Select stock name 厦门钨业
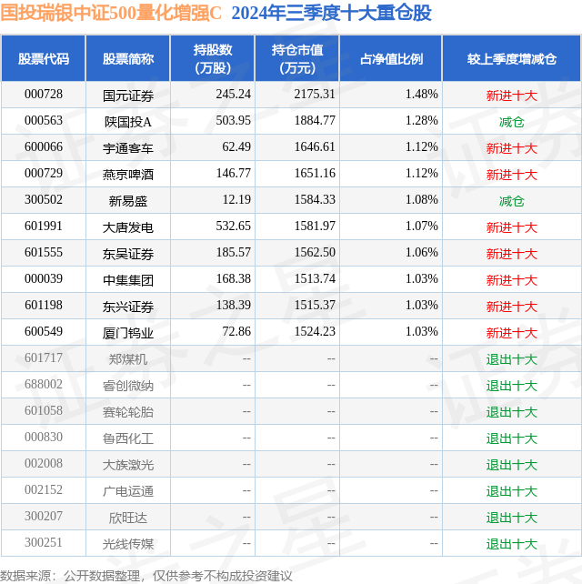This screenshot has width=582, height=584. 127,334
